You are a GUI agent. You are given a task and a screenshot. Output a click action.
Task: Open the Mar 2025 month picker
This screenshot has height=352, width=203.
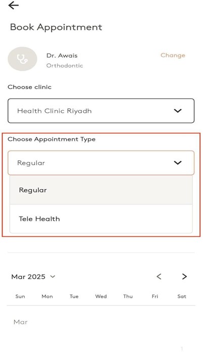(33, 277)
